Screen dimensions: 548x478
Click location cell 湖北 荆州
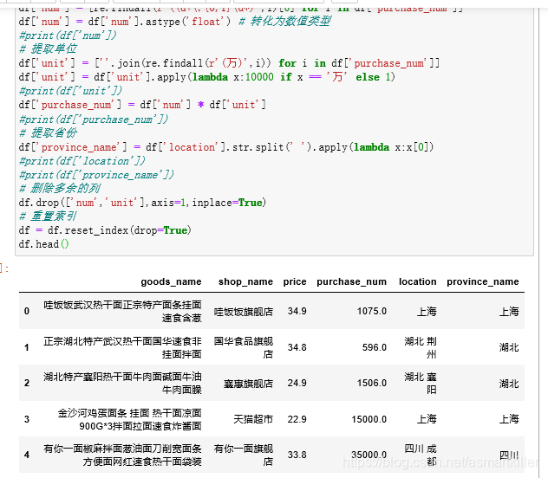coord(421,347)
